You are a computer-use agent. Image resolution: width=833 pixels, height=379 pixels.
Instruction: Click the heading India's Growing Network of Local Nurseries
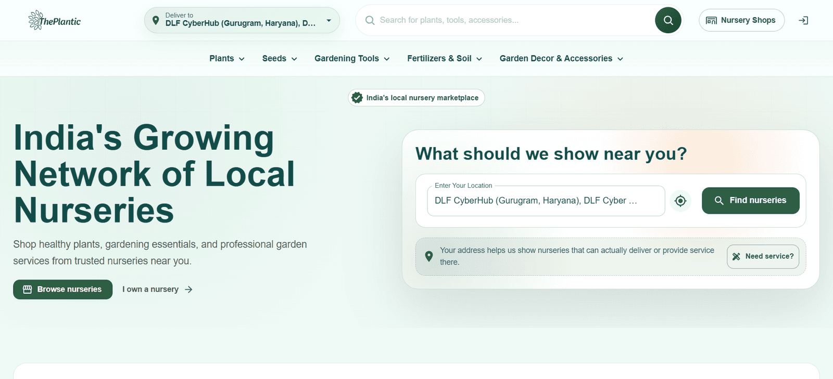pos(154,174)
